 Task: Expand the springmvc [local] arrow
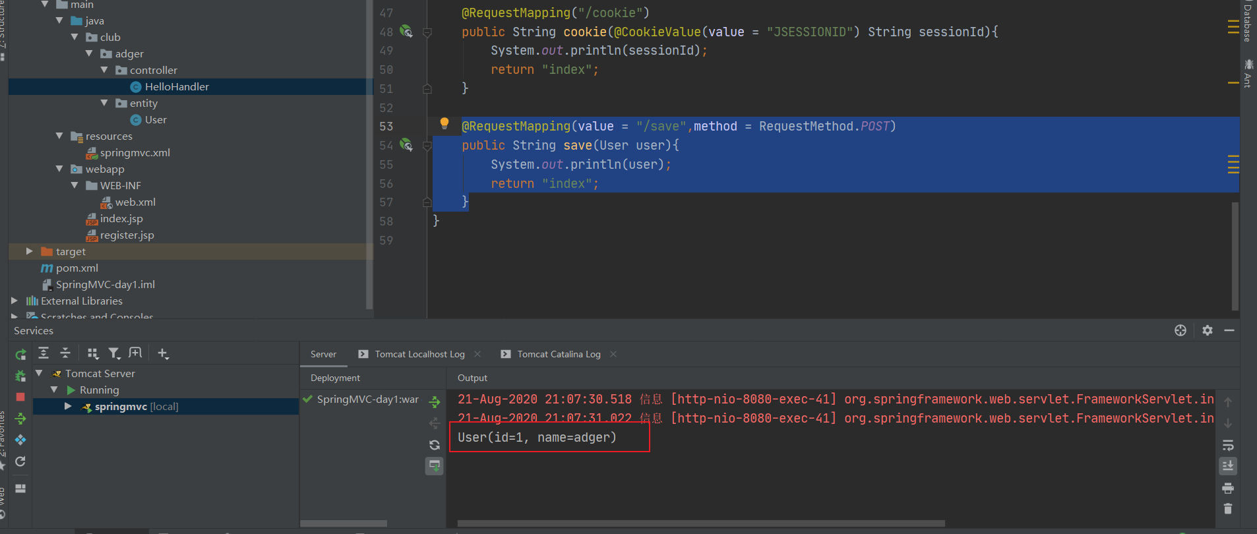(x=68, y=406)
